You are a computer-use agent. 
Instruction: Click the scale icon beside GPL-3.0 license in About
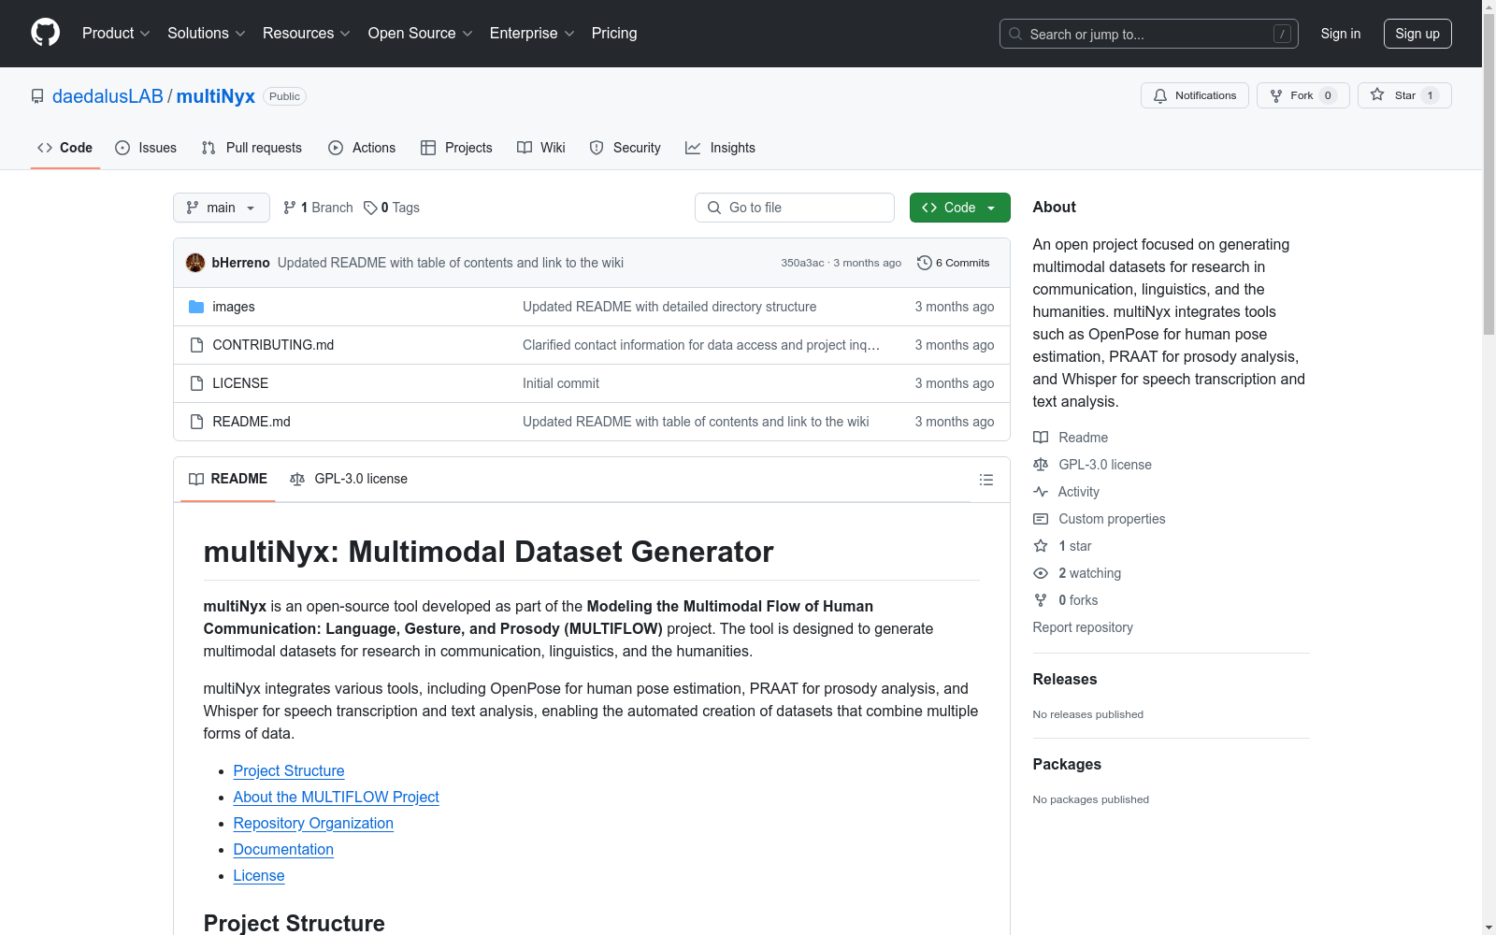pos(1041,465)
